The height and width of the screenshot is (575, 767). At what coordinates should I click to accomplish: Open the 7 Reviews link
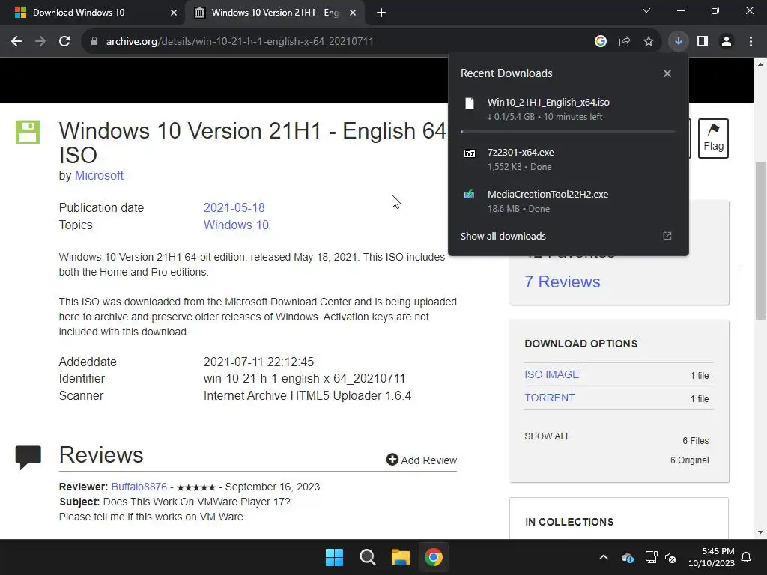(x=562, y=282)
